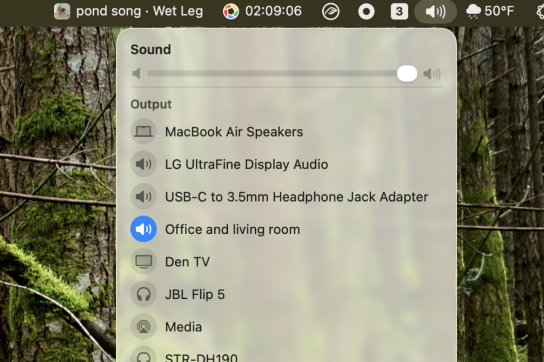Click the Sound heading at the top of the panel

(x=151, y=50)
